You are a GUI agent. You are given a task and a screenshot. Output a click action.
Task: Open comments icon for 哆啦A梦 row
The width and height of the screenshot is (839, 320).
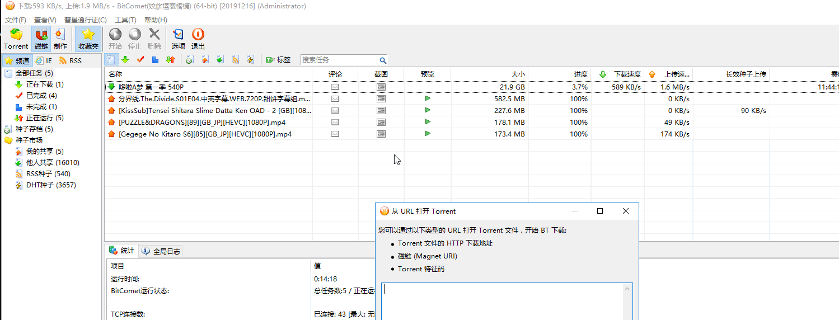coord(335,87)
